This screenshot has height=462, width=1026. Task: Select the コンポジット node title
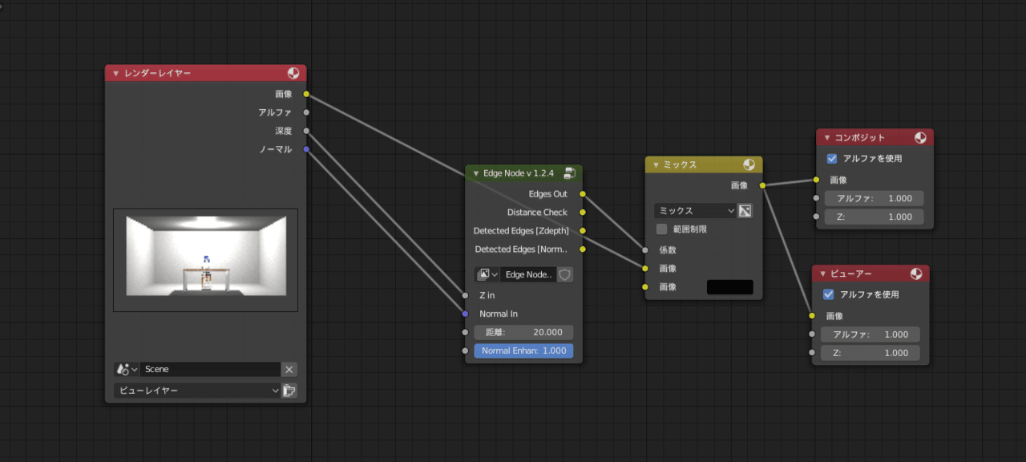click(860, 138)
